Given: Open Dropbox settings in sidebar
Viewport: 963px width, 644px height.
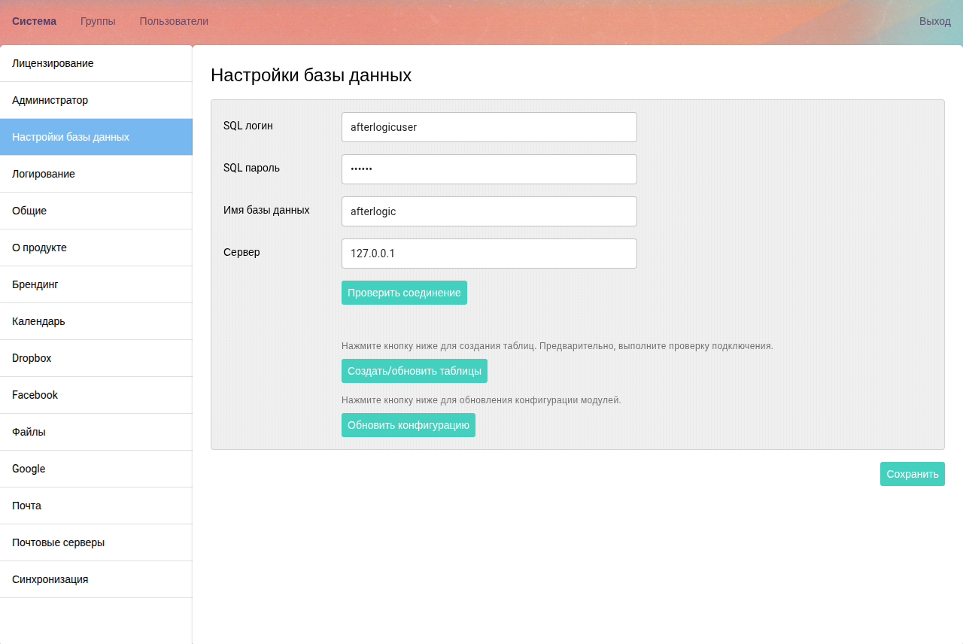Looking at the screenshot, I should point(32,358).
